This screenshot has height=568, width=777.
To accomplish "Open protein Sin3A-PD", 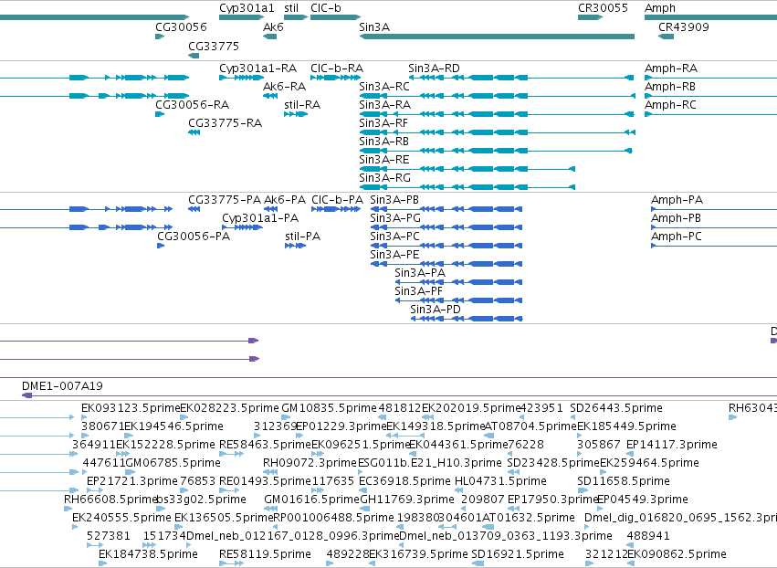I will coord(436,310).
